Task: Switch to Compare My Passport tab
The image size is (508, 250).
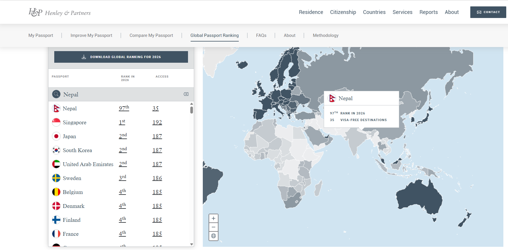Action: 151,35
